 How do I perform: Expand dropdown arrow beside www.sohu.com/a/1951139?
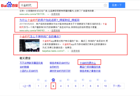[48, 14]
